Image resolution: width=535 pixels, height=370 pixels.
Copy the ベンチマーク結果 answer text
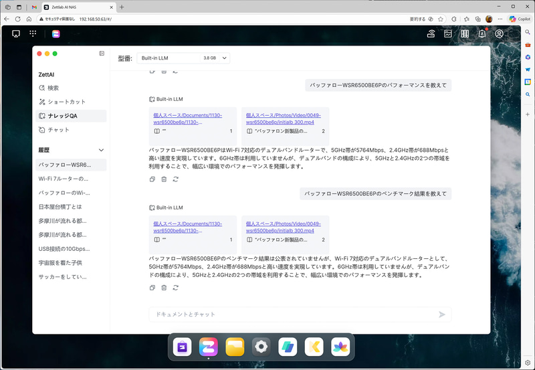(x=152, y=288)
